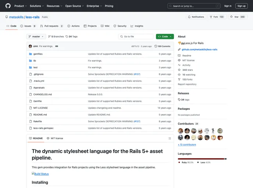Open the master branch selector
The height and width of the screenshot is (188, 253).
(x=36, y=37)
